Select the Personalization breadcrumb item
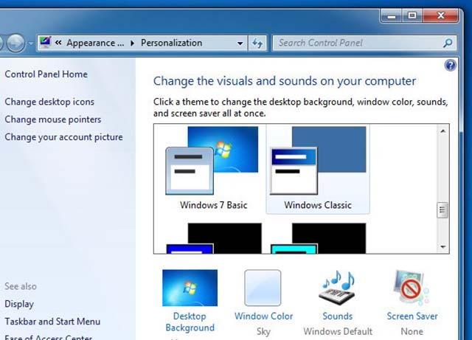 point(171,43)
